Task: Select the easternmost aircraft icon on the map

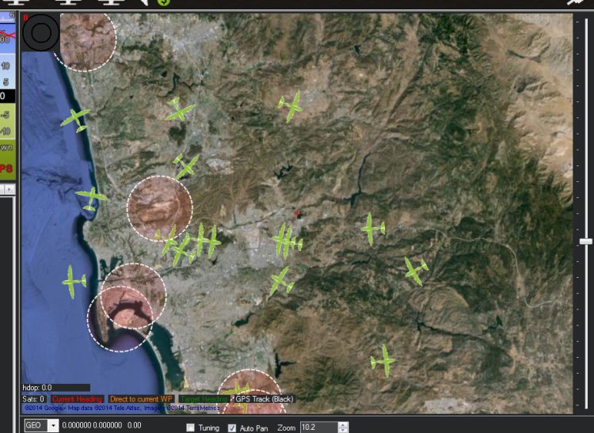Action: pos(415,271)
